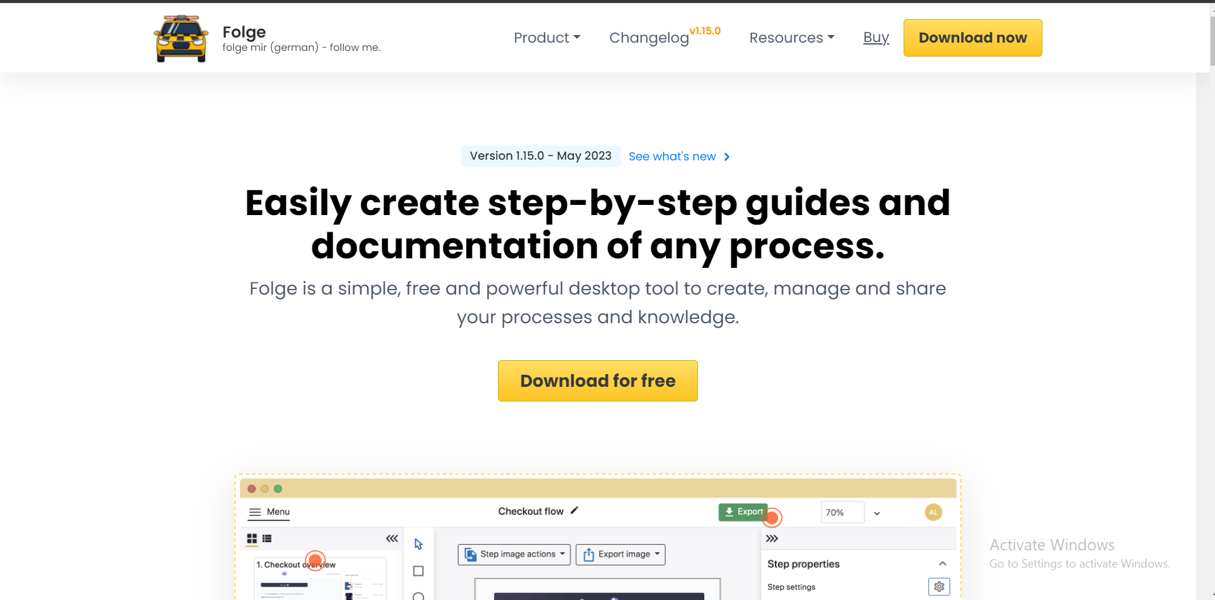
Task: Click the Download now button
Action: tap(972, 38)
